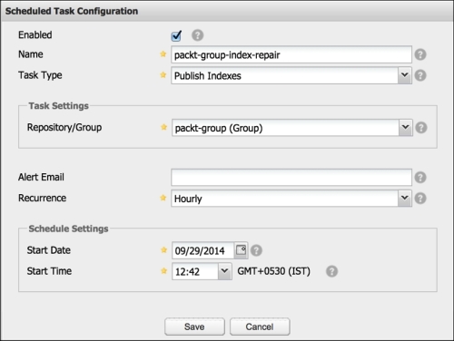The width and height of the screenshot is (454, 341).
Task: Click help icon beside Repository/Group
Action: [x=421, y=128]
